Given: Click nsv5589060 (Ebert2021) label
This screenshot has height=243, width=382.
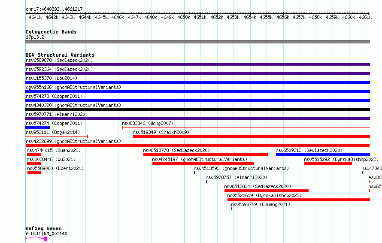Looking at the screenshot, I should 55,168.
